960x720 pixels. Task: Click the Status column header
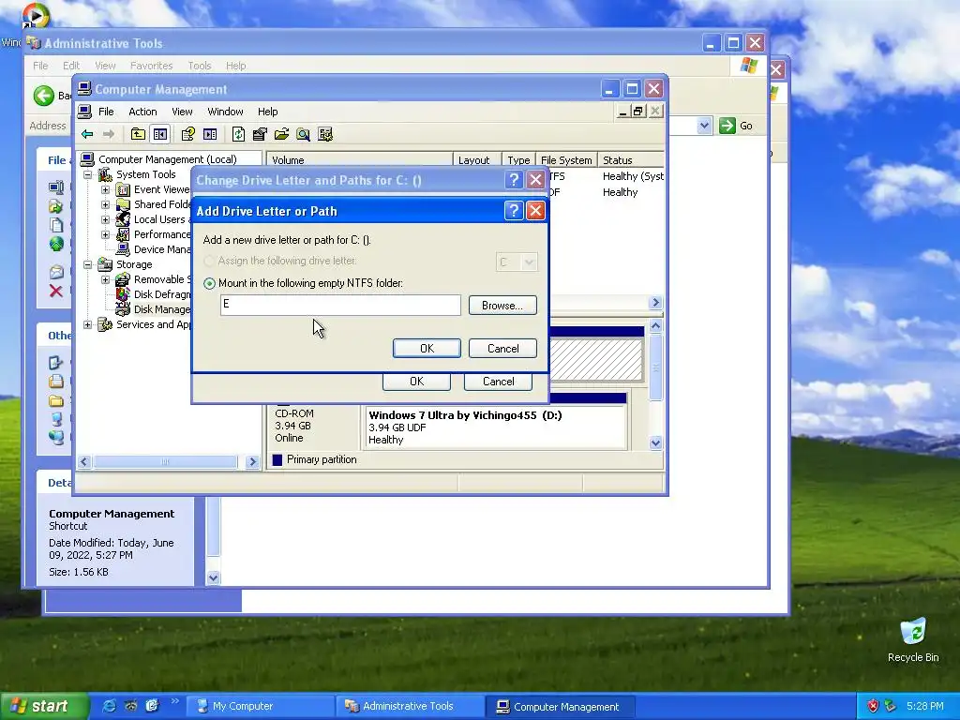631,159
